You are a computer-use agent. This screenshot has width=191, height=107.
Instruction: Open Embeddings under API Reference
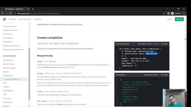[8, 91]
